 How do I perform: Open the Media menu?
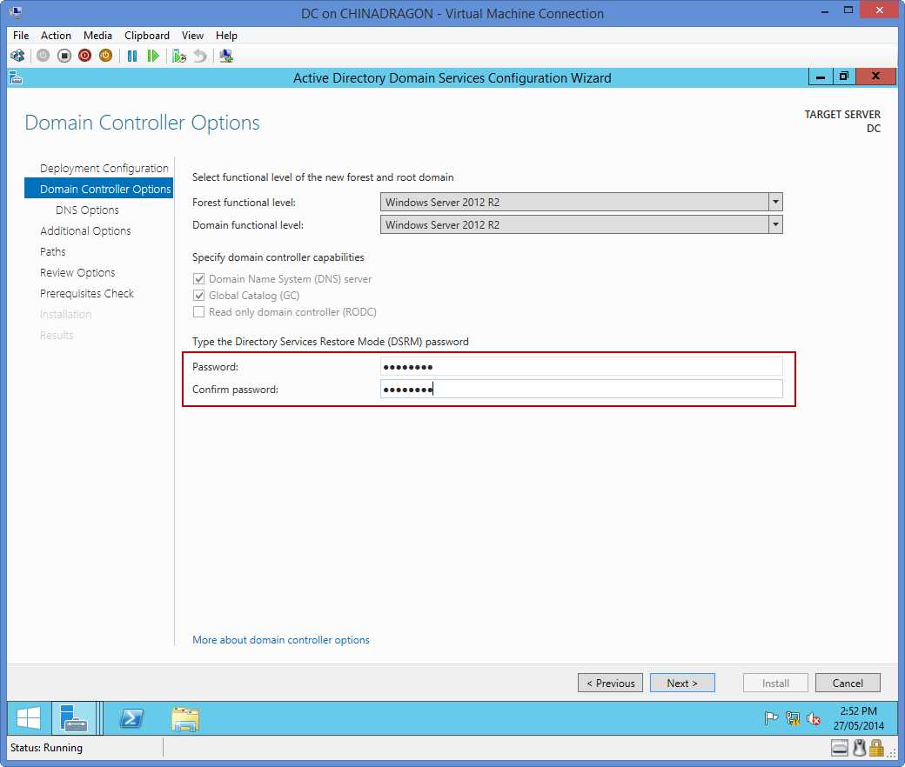point(97,36)
